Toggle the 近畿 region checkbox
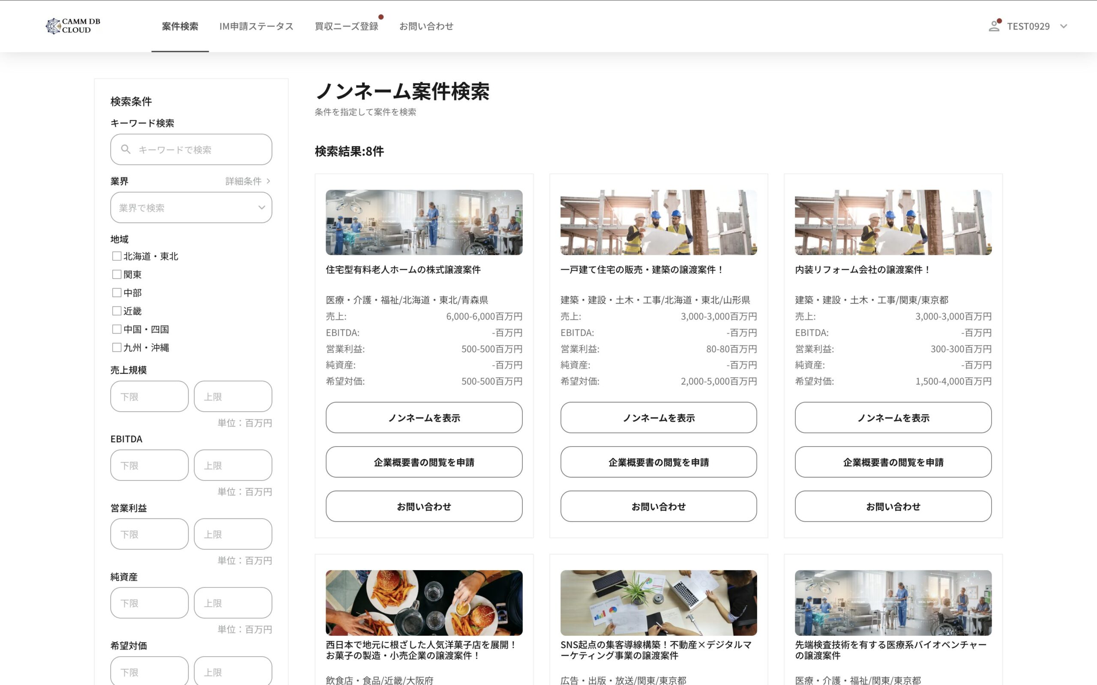Image resolution: width=1097 pixels, height=685 pixels. point(117,311)
